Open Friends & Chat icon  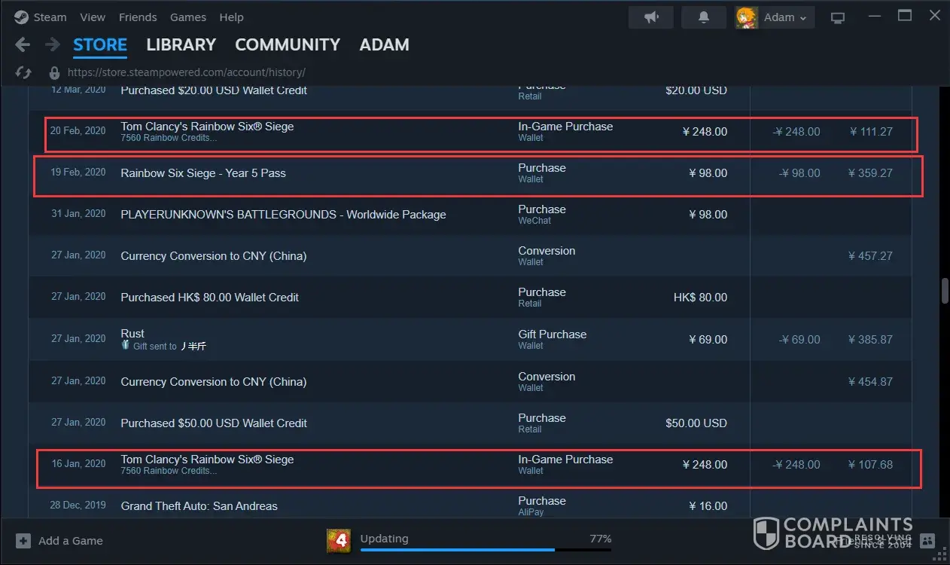click(x=927, y=540)
